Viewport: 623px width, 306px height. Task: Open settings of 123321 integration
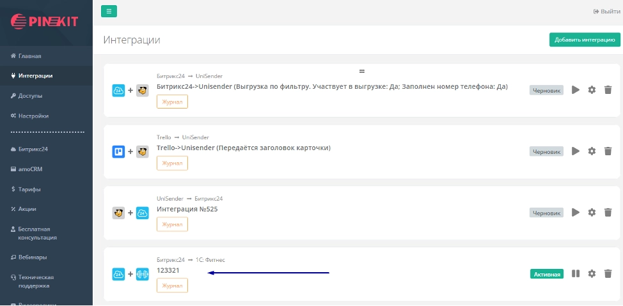pos(592,273)
